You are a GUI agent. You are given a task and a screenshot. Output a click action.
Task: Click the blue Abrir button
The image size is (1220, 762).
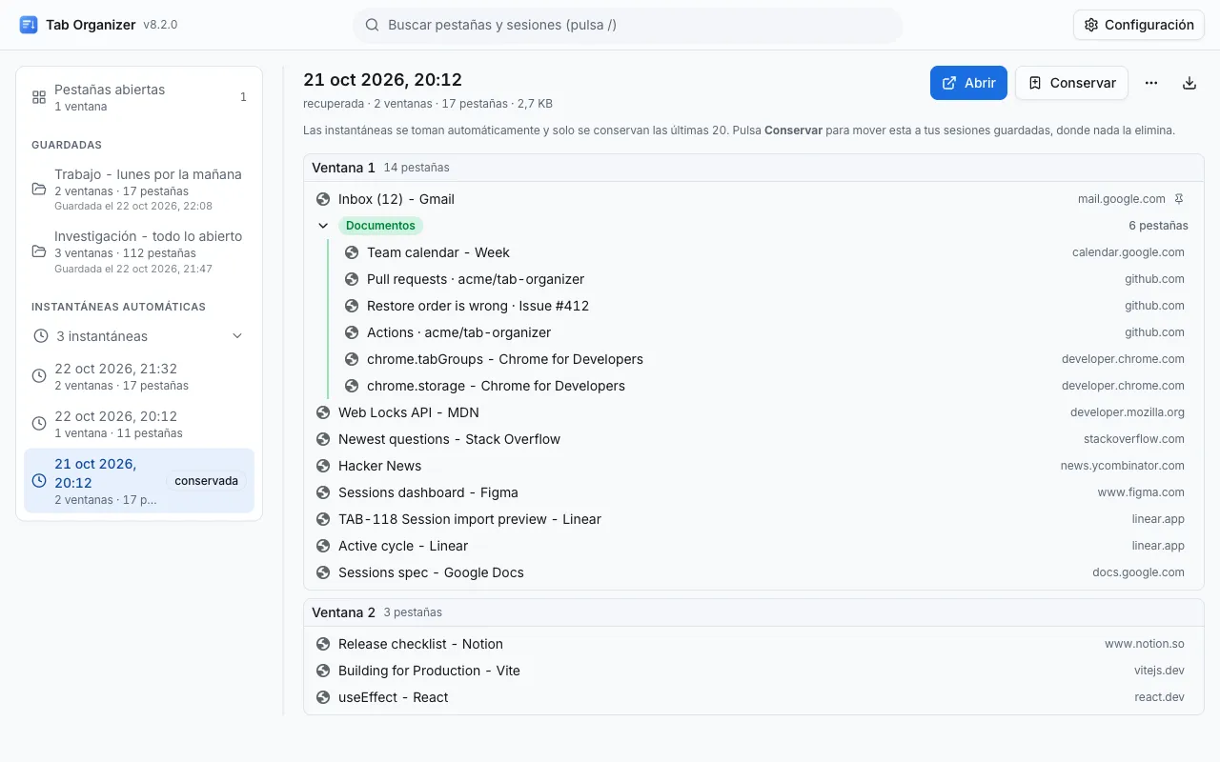(968, 83)
